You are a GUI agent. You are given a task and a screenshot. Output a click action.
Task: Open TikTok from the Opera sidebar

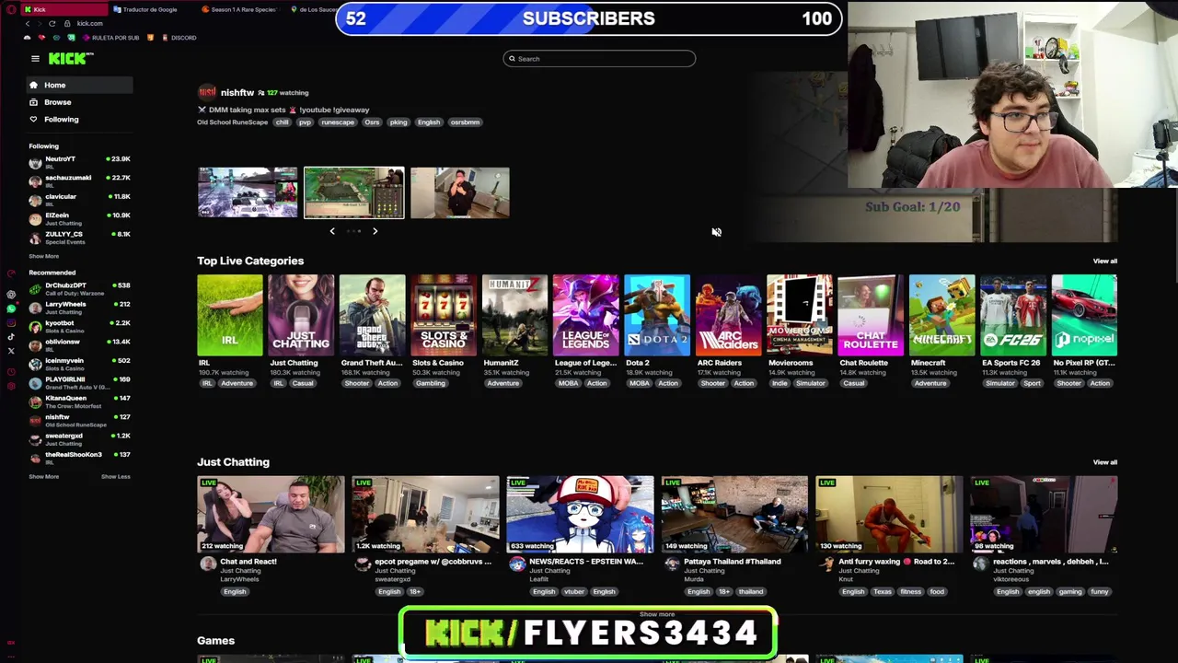pos(11,337)
